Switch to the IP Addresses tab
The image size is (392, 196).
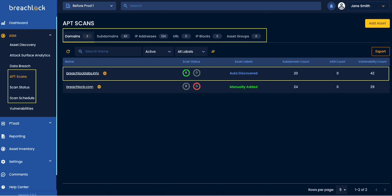tap(151, 37)
